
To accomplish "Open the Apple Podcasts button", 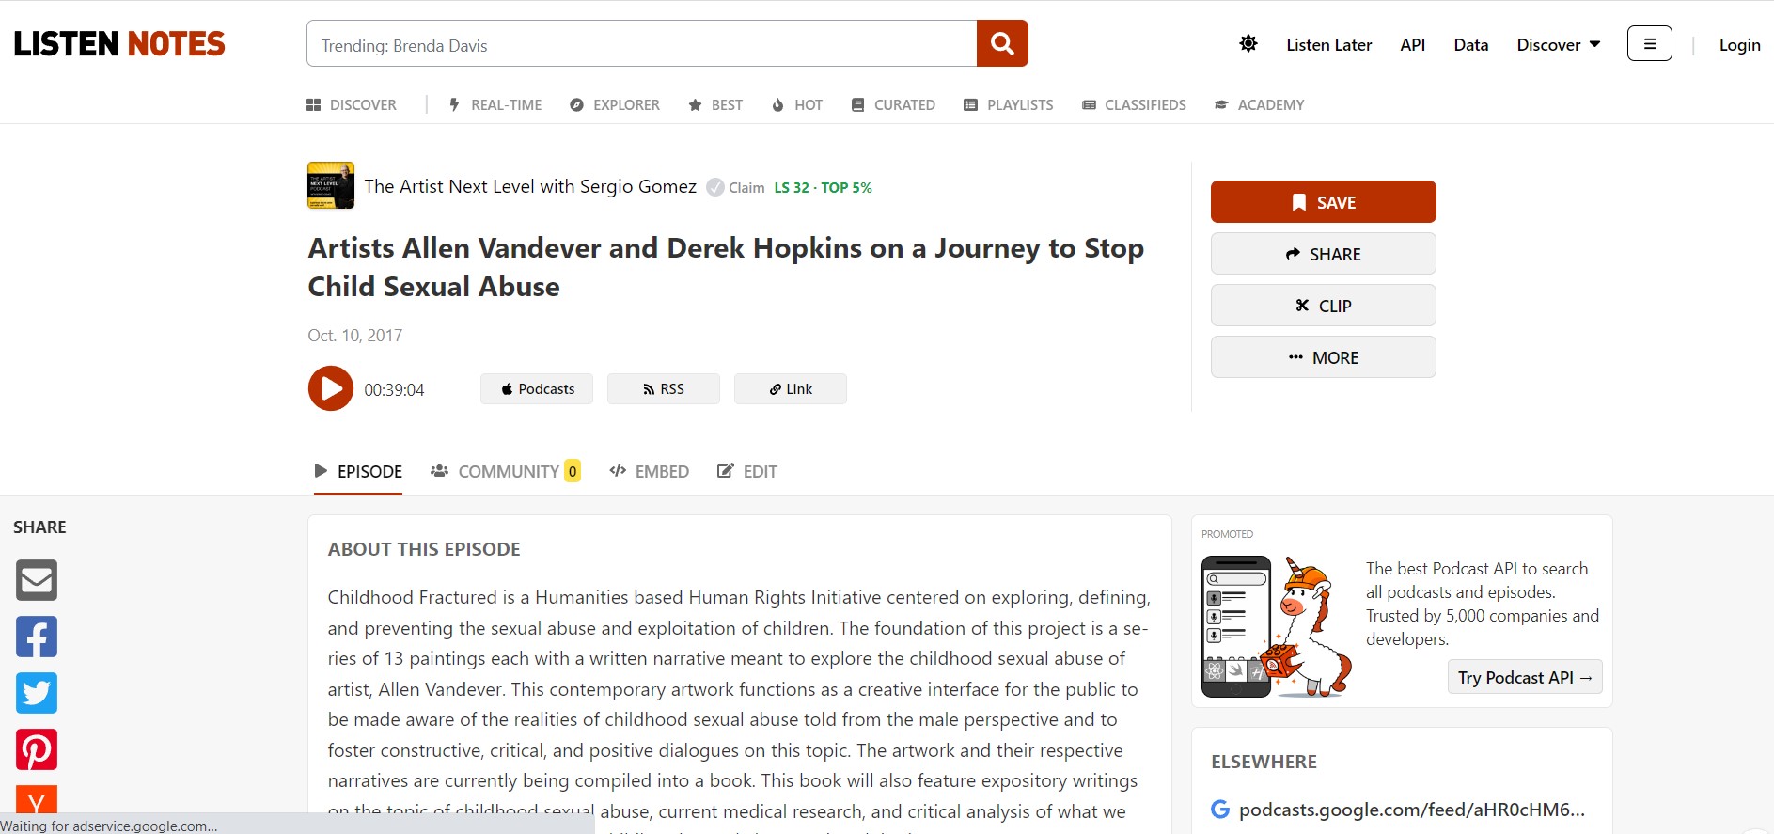I will tap(537, 389).
